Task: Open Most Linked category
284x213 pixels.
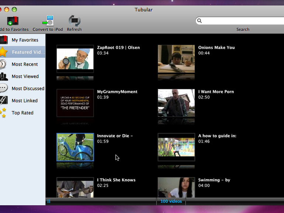Action: coord(22,101)
